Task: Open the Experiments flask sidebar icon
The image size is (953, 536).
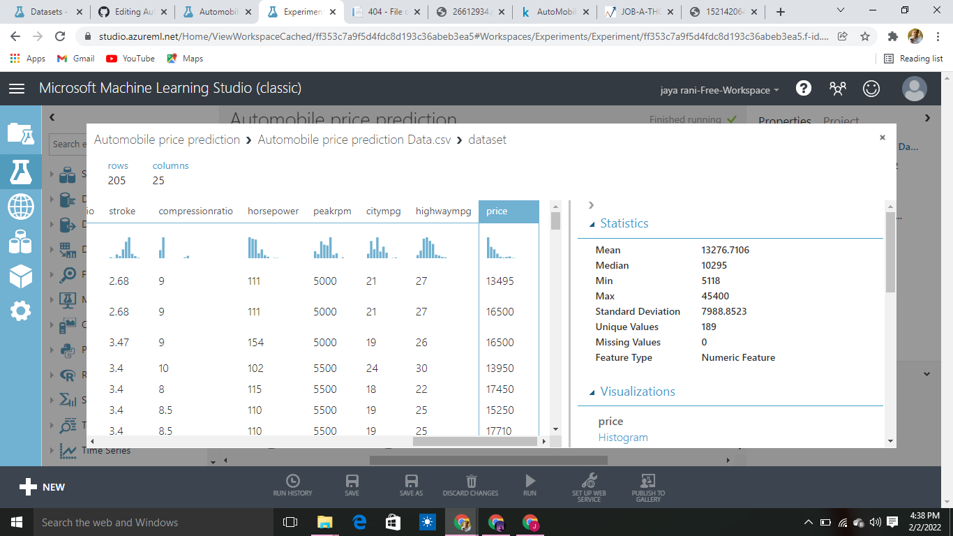Action: (x=20, y=170)
